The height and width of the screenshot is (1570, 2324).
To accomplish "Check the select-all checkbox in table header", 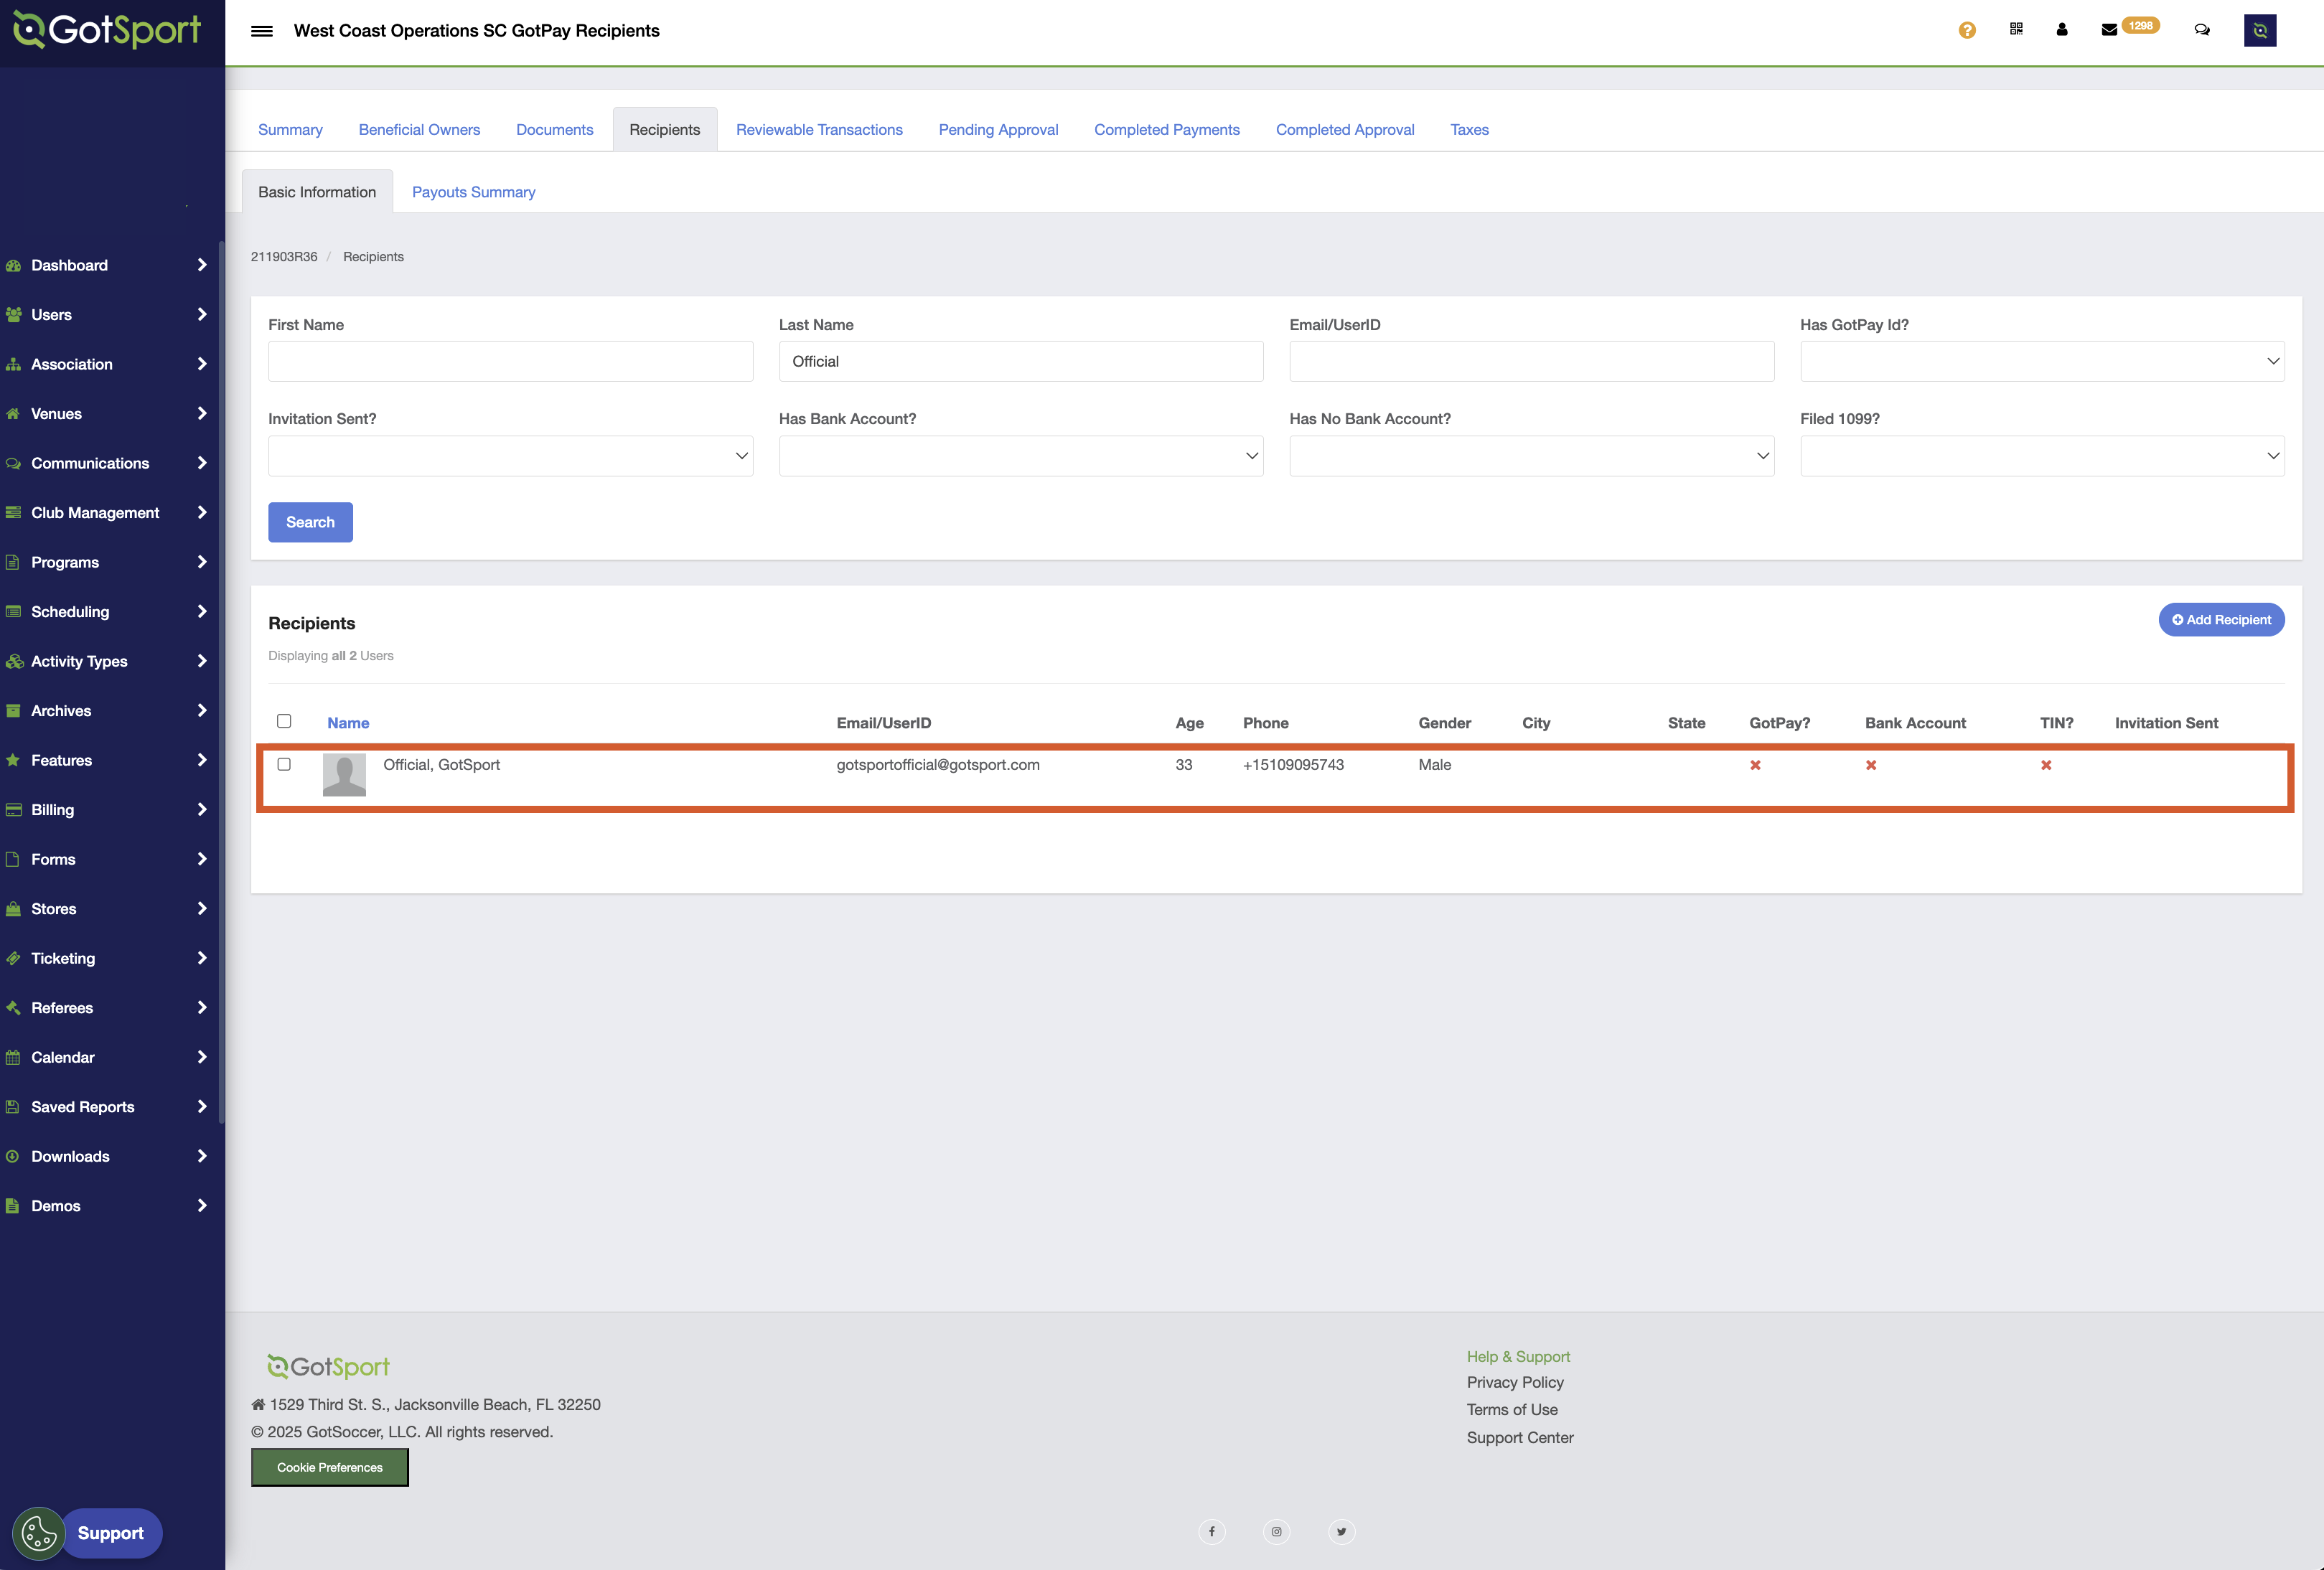I will click(284, 721).
